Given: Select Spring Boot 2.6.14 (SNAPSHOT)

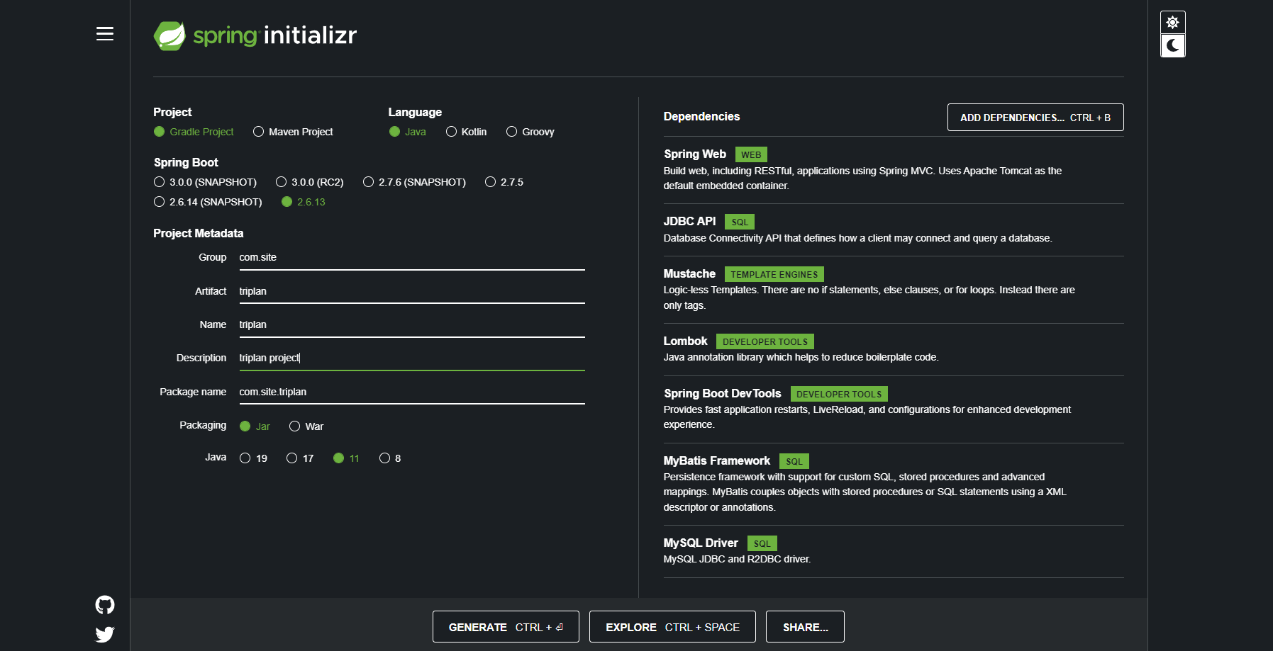Looking at the screenshot, I should click(x=208, y=202).
